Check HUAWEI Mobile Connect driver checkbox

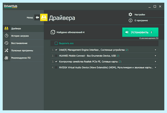pos(56,56)
